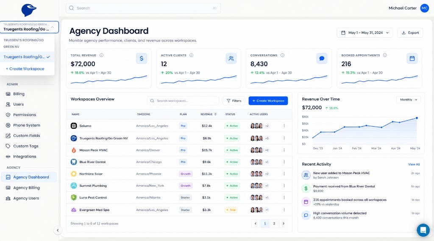This screenshot has width=434, height=241.
Task: Open row menu for Luna Pest Control
Action: [284, 197]
